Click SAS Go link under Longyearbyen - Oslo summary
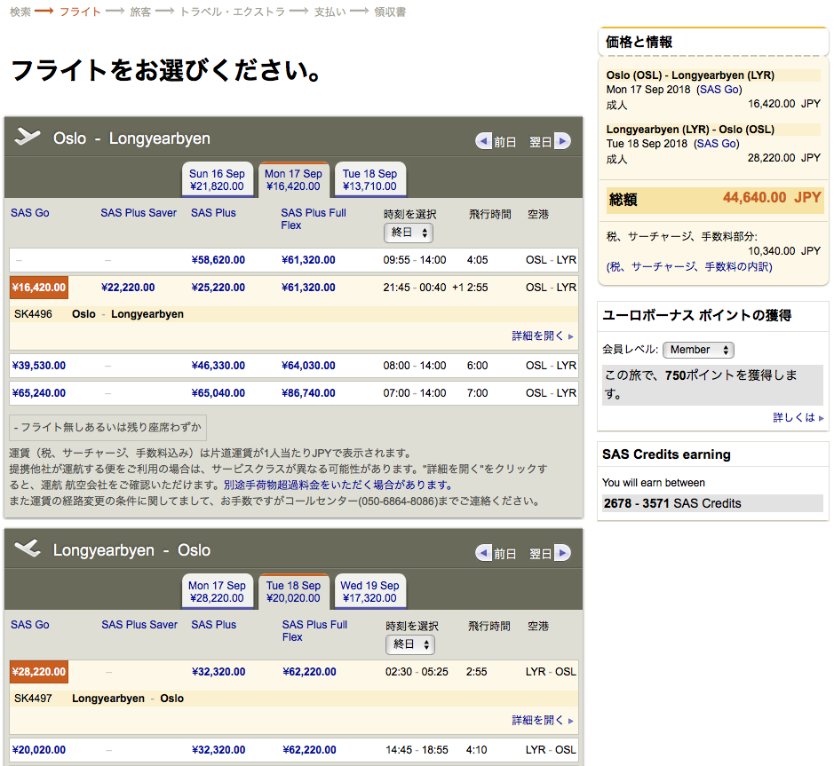Image resolution: width=834 pixels, height=766 pixels. [x=716, y=144]
